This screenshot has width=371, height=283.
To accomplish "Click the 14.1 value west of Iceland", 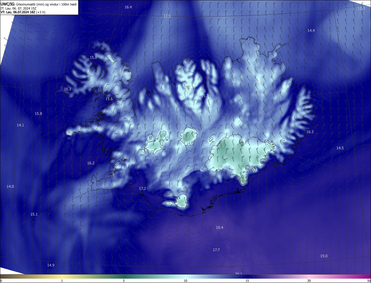I will (20, 125).
